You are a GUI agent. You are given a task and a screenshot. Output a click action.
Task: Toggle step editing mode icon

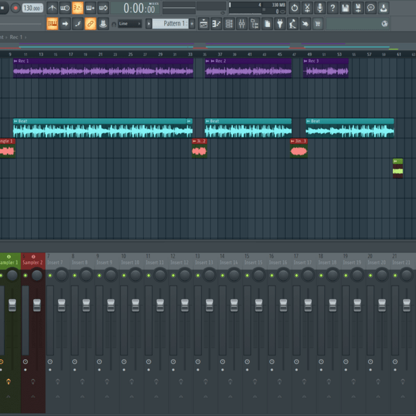click(78, 24)
